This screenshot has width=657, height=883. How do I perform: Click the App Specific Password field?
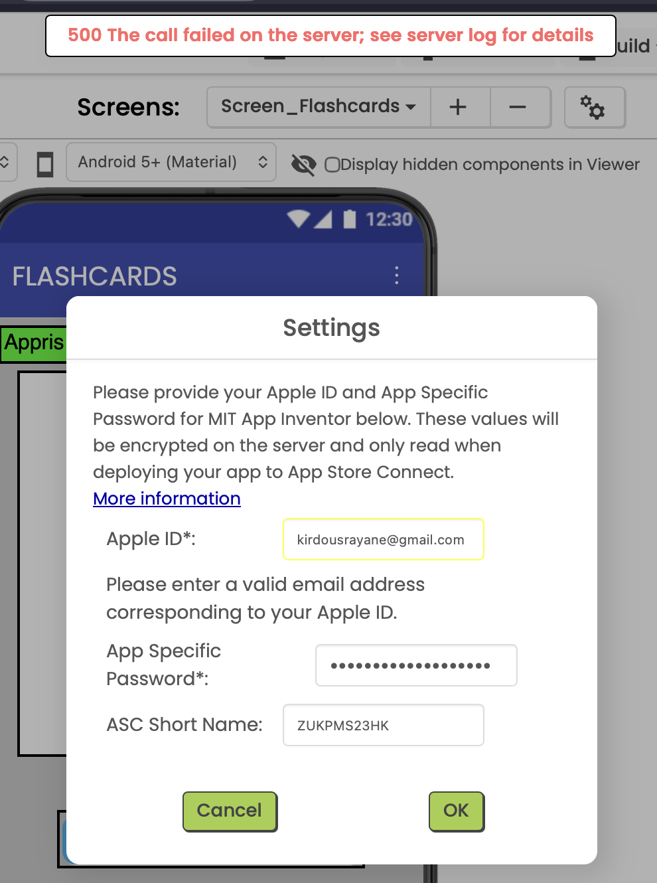click(416, 665)
